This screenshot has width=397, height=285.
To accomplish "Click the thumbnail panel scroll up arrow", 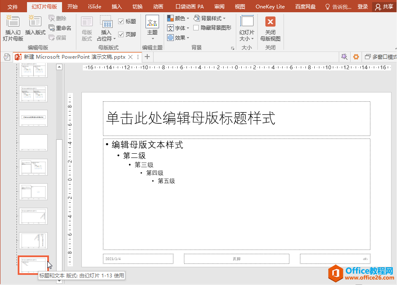I will click(x=59, y=67).
